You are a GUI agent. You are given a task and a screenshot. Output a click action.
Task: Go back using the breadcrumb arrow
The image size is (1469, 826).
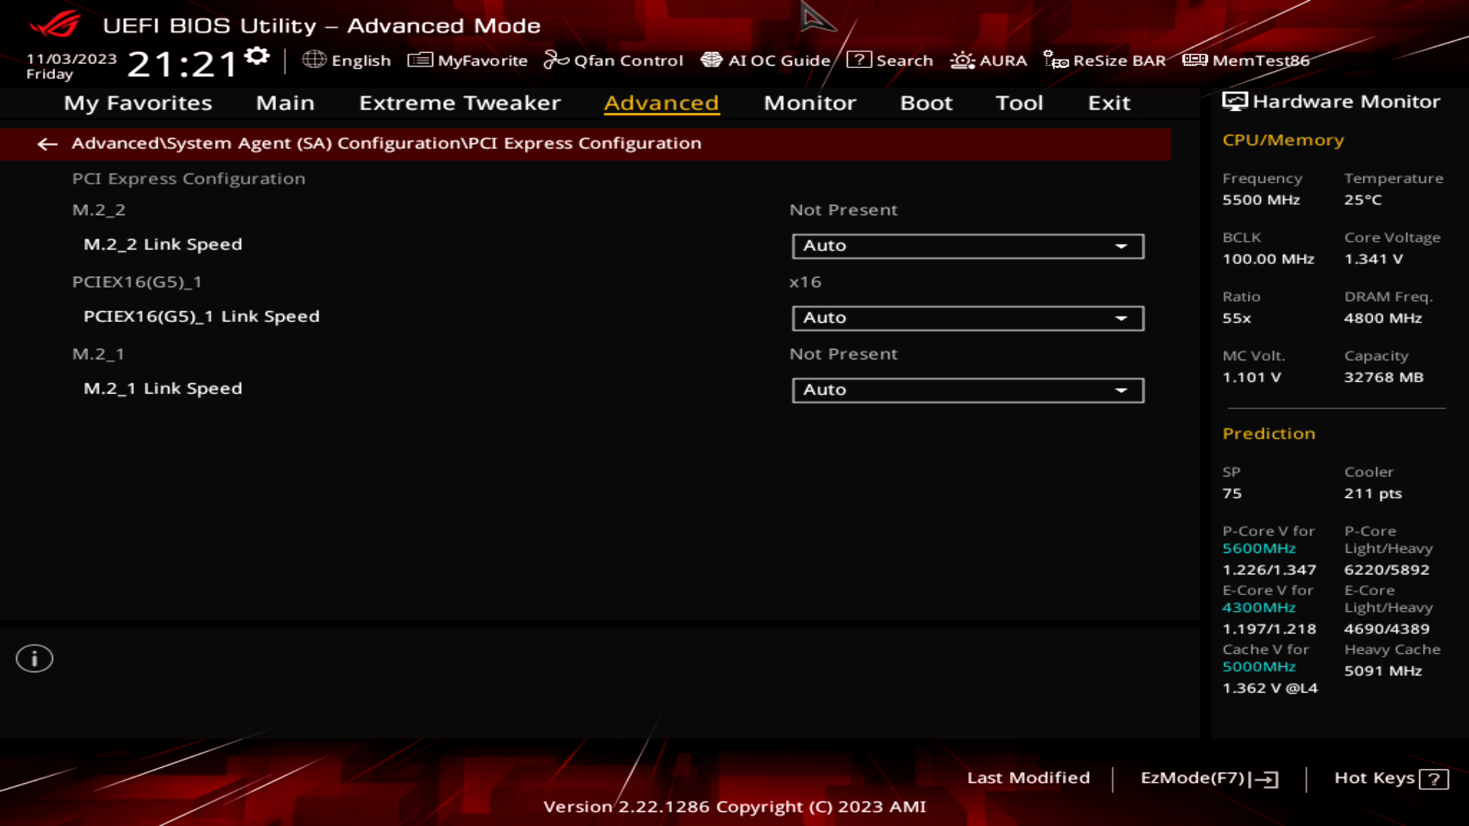(x=47, y=144)
